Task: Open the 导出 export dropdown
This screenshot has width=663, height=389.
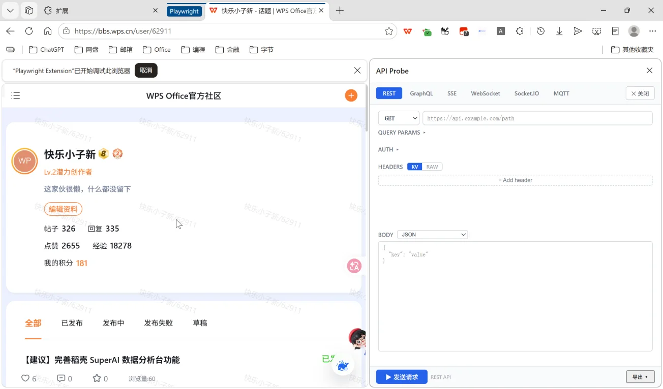Action: pos(640,377)
